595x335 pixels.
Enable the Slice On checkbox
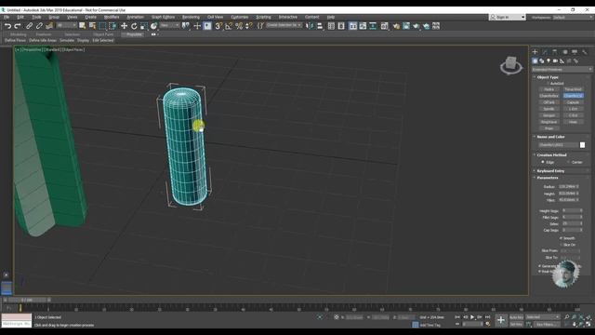(x=562, y=245)
